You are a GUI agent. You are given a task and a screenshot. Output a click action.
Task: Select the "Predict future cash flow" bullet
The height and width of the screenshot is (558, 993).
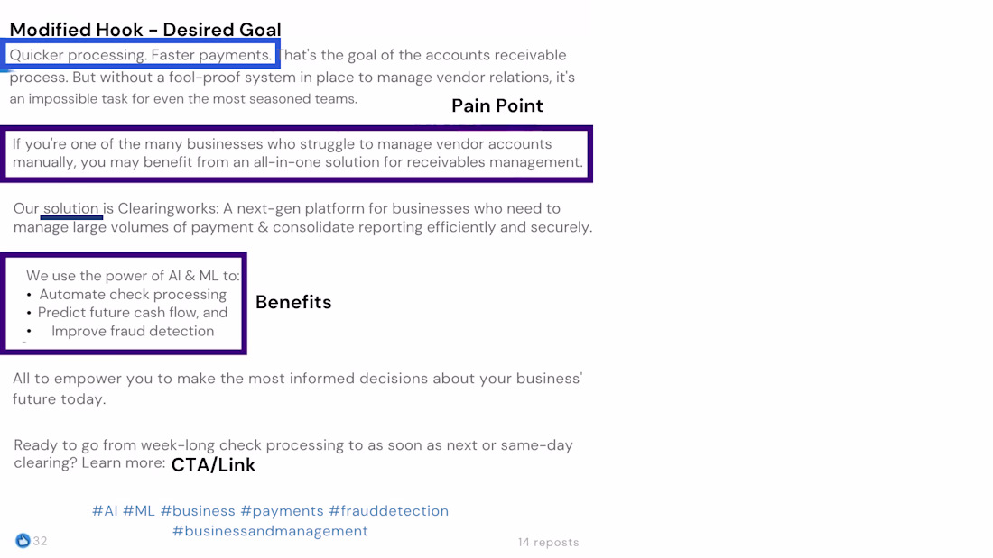click(x=133, y=313)
